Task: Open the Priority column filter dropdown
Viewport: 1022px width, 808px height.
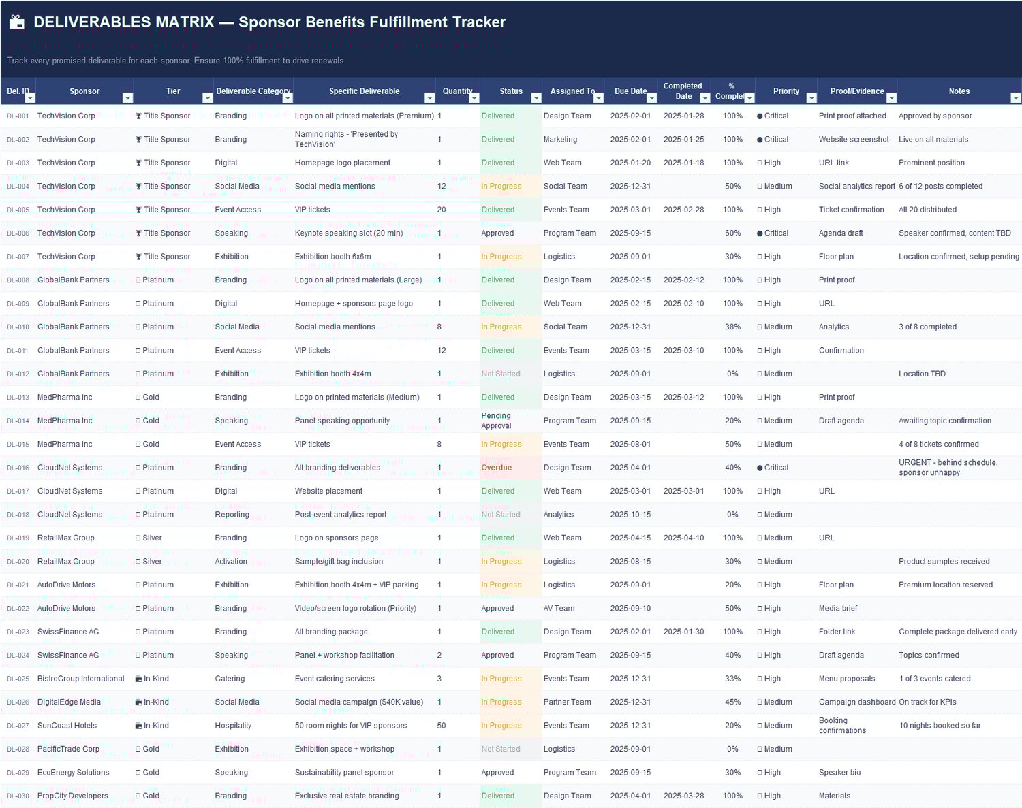Action: [811, 98]
